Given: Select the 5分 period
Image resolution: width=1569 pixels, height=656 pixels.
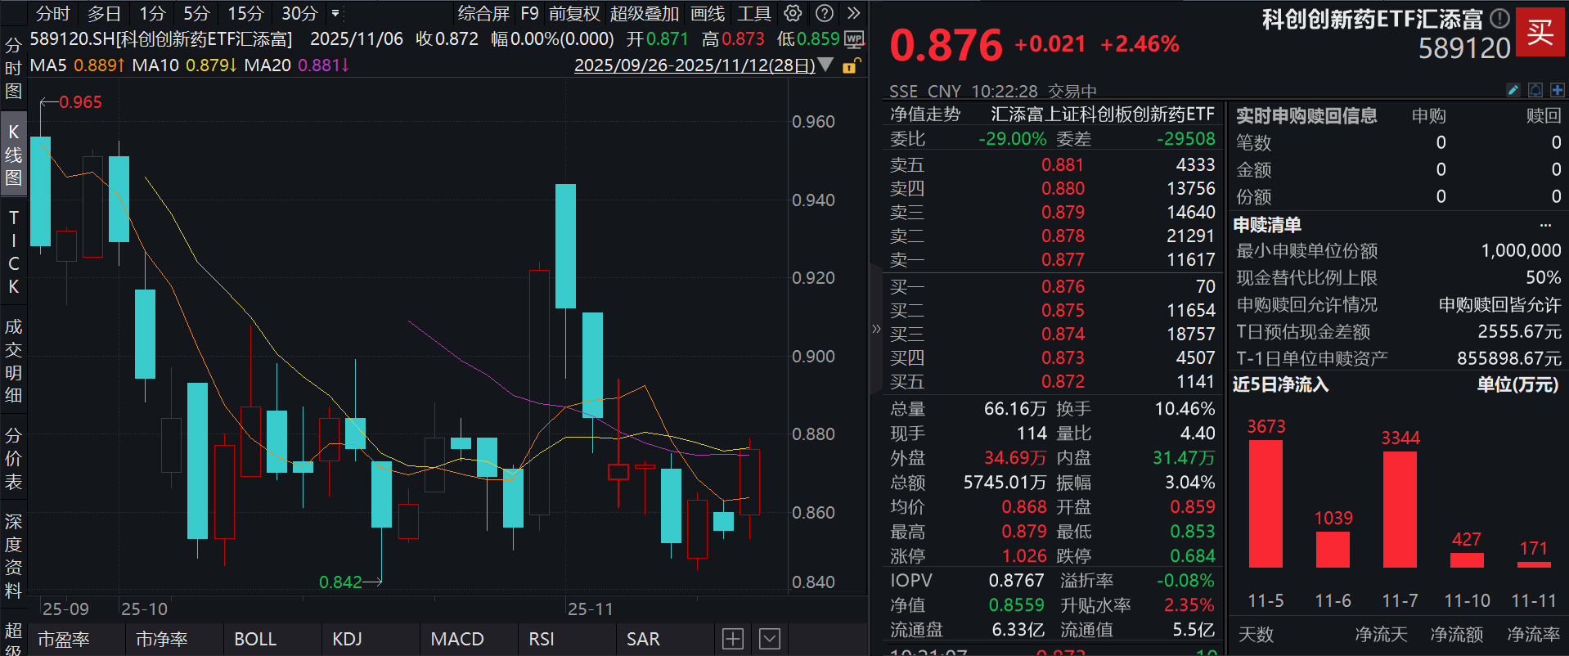Looking at the screenshot, I should pos(196,13).
